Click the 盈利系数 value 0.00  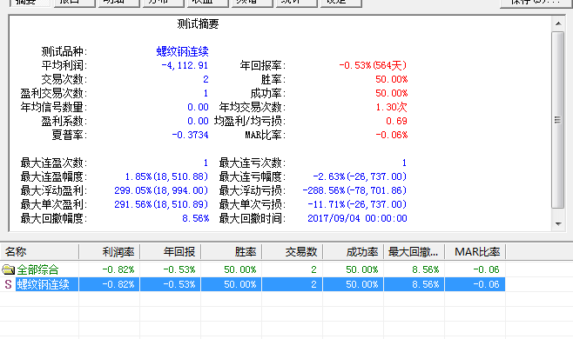point(198,121)
